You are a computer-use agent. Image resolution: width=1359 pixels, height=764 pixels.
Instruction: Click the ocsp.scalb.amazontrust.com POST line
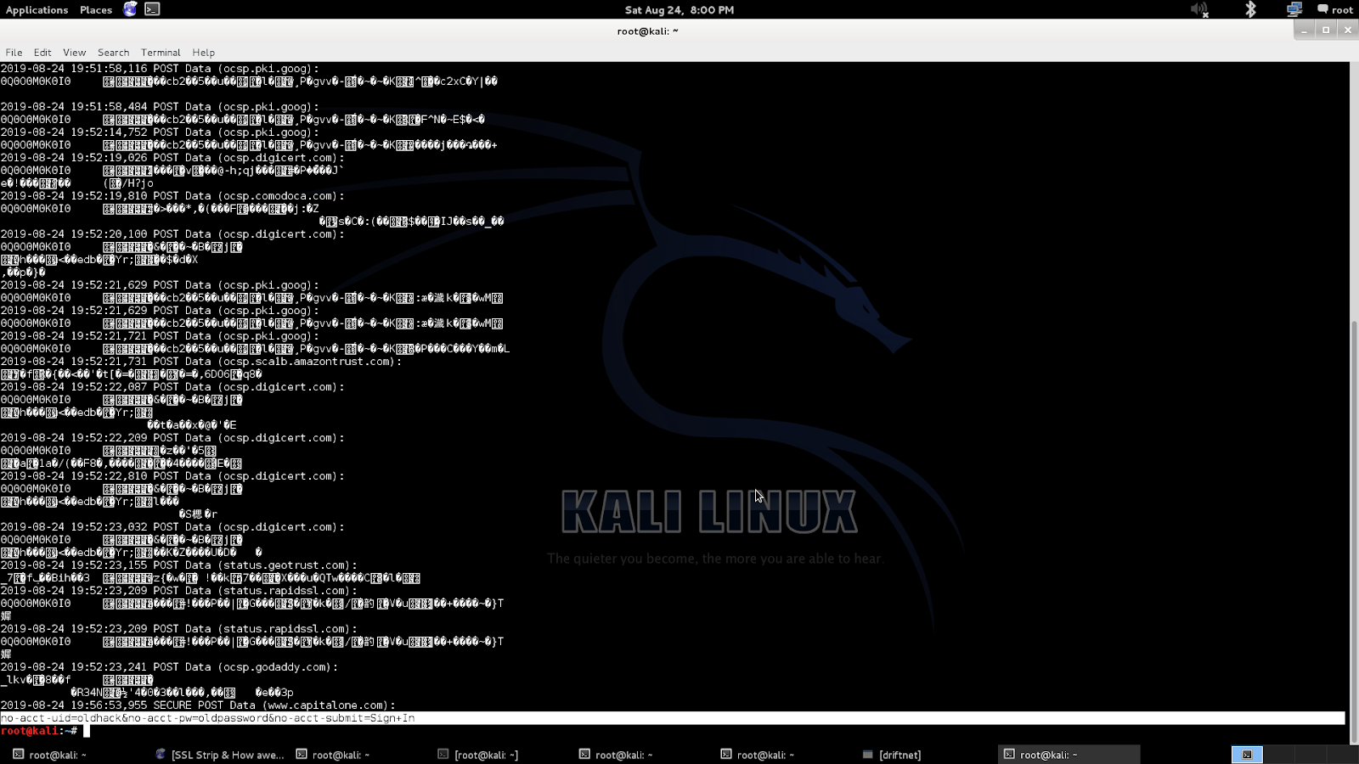click(x=201, y=362)
